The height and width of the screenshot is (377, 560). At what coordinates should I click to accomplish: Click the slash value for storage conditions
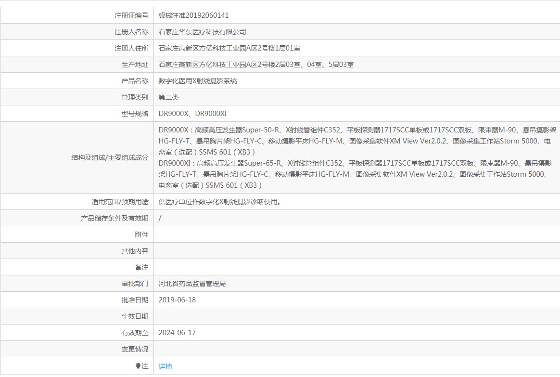tap(160, 218)
